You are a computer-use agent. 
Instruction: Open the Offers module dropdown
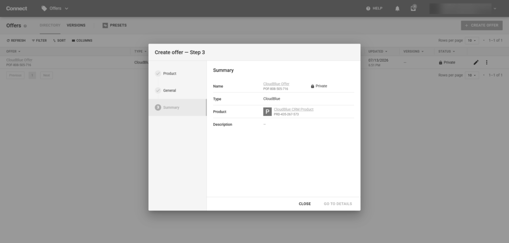(55, 8)
